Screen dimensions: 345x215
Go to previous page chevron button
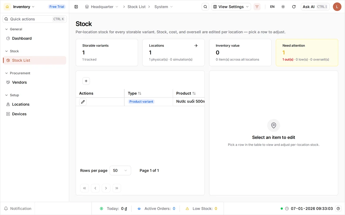(x=95, y=188)
